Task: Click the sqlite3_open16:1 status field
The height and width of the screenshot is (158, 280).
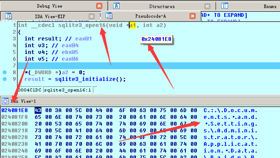Action: [68, 90]
